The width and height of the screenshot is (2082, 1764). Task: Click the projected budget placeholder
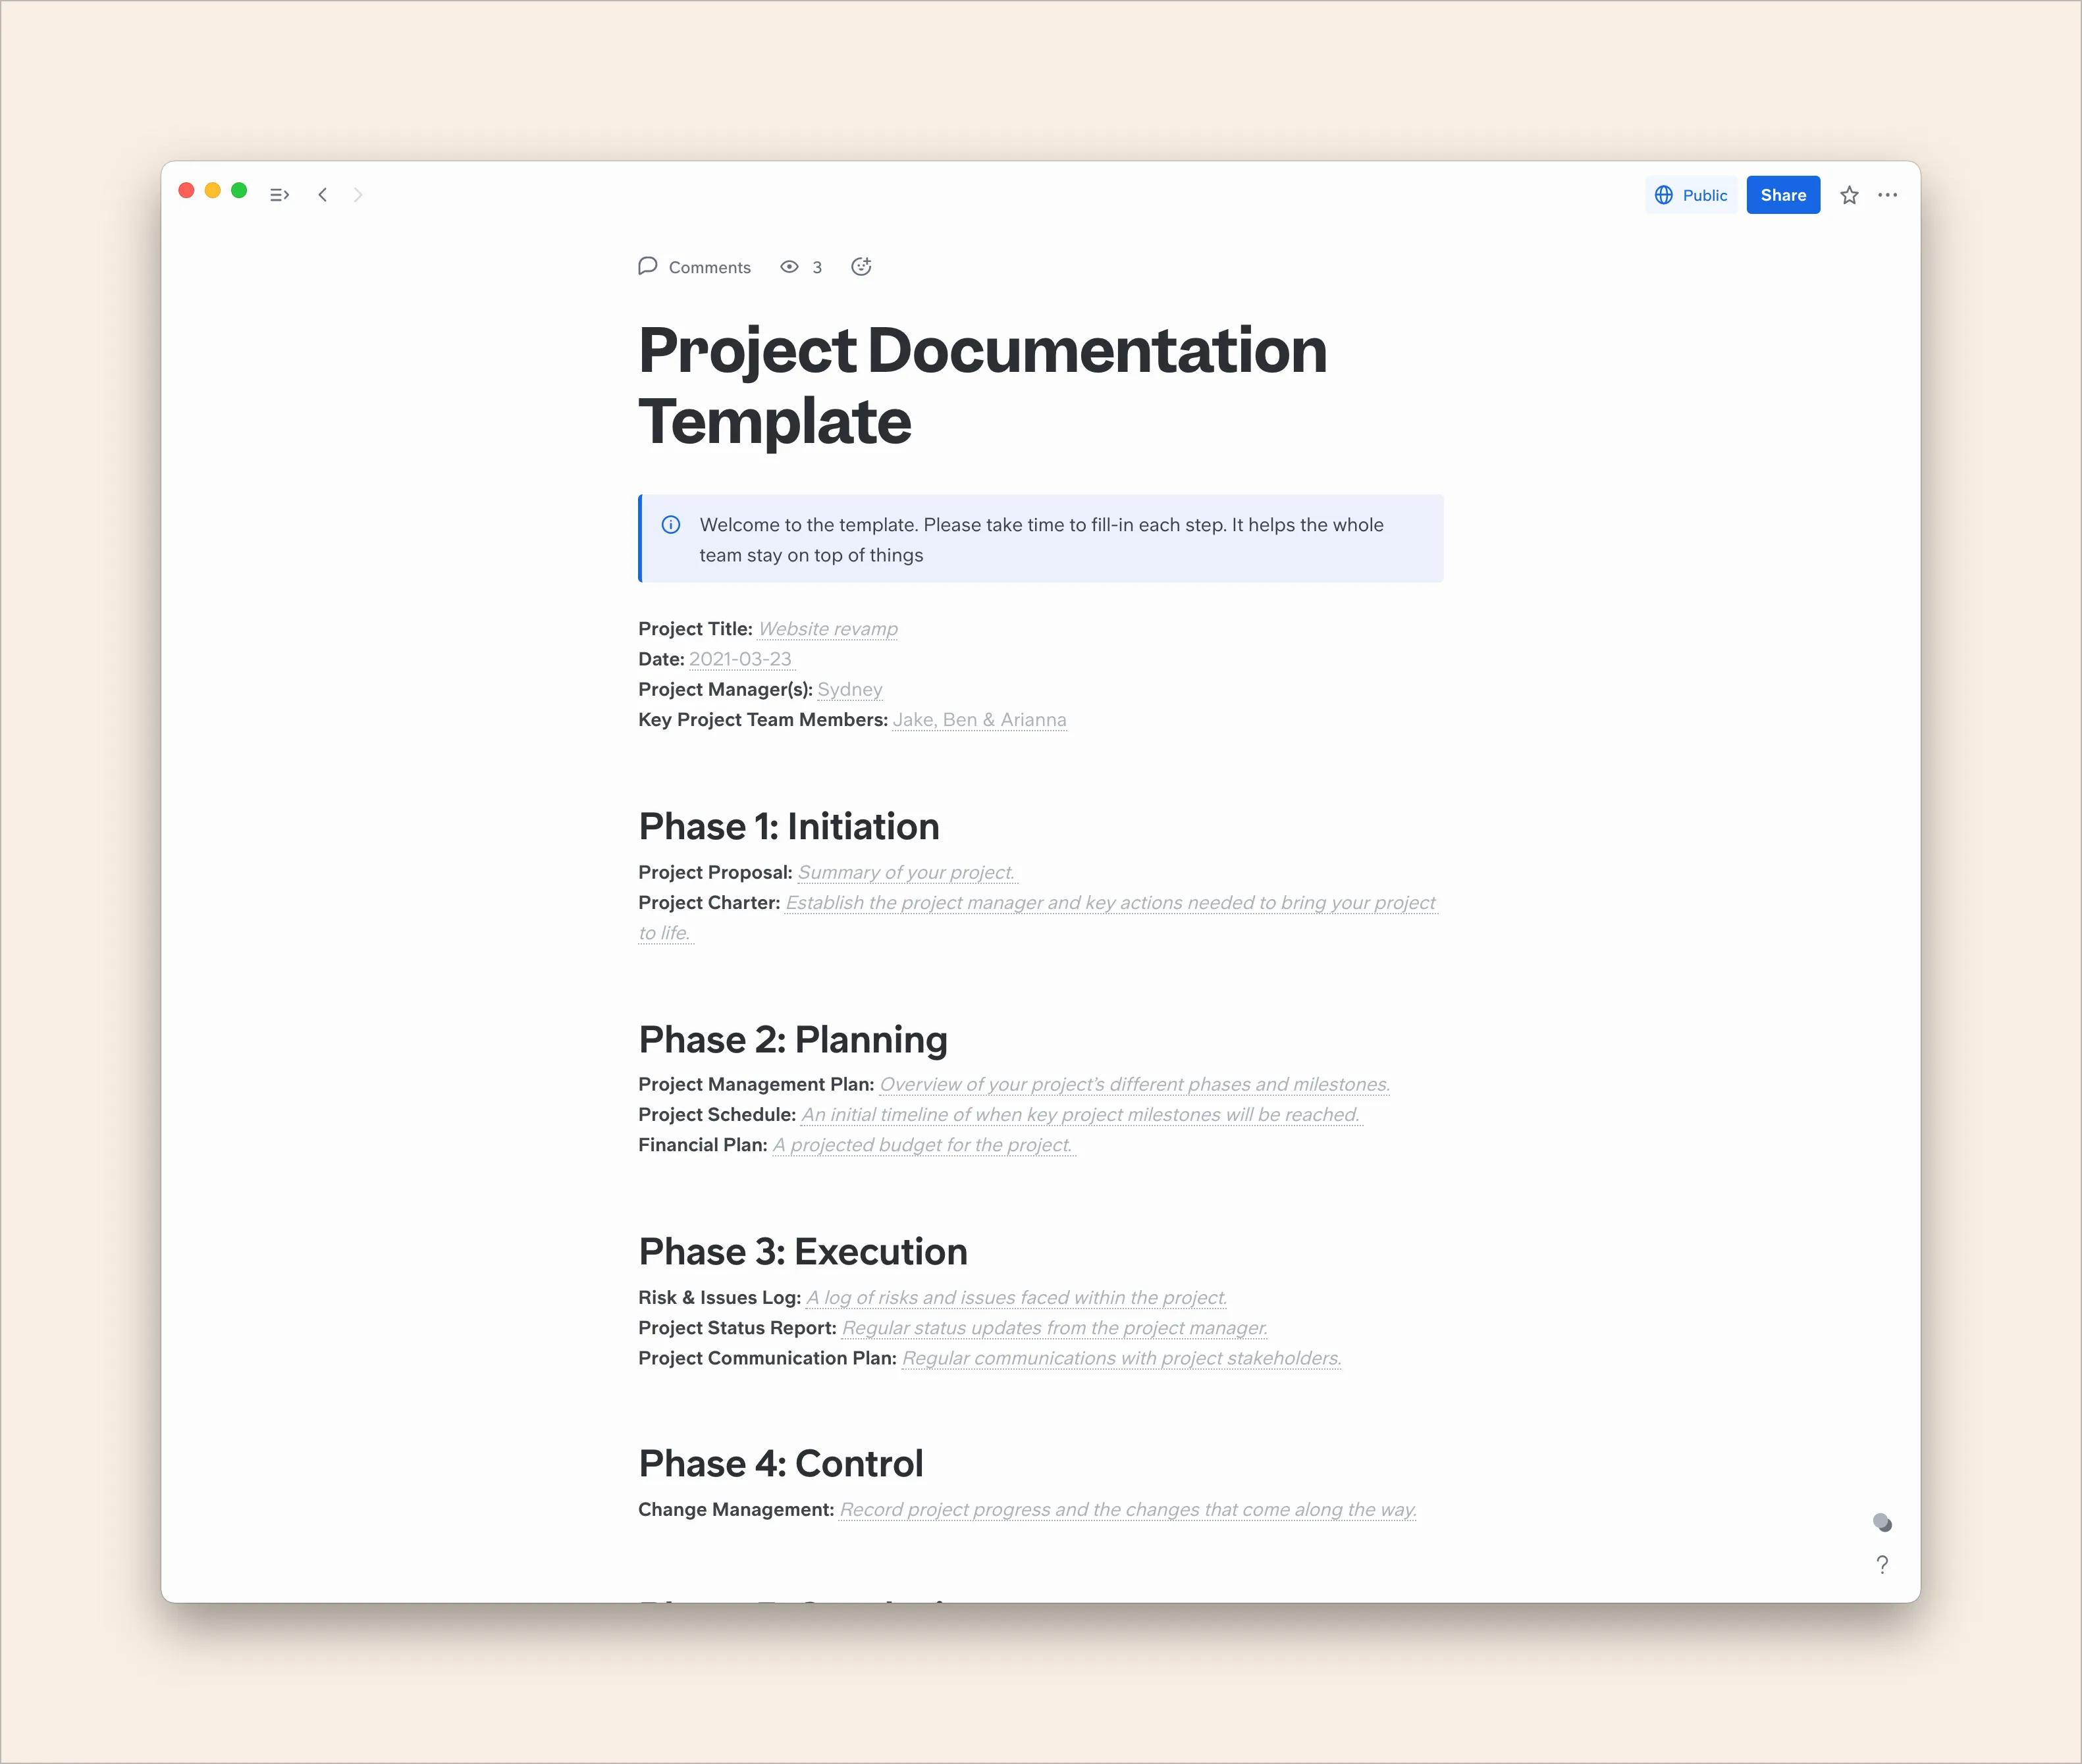tap(922, 1145)
